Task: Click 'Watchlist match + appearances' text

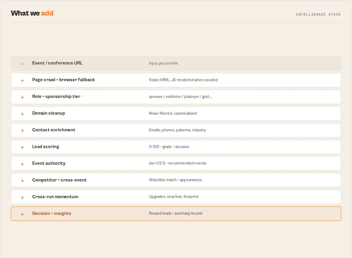Action: [x=175, y=180]
